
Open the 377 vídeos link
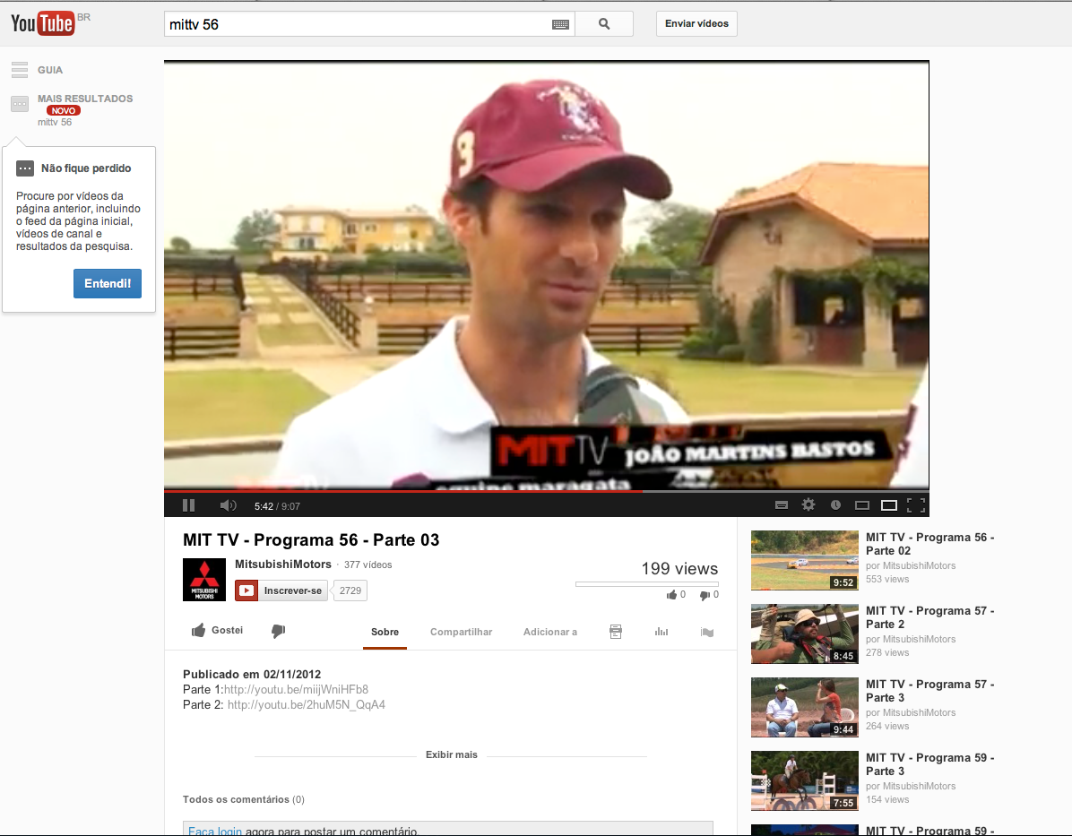[367, 565]
